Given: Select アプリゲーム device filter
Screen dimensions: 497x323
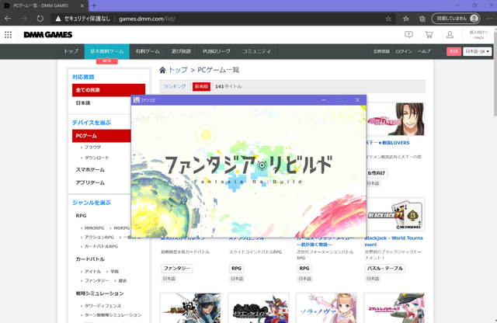Looking at the screenshot, I should click(x=90, y=183).
